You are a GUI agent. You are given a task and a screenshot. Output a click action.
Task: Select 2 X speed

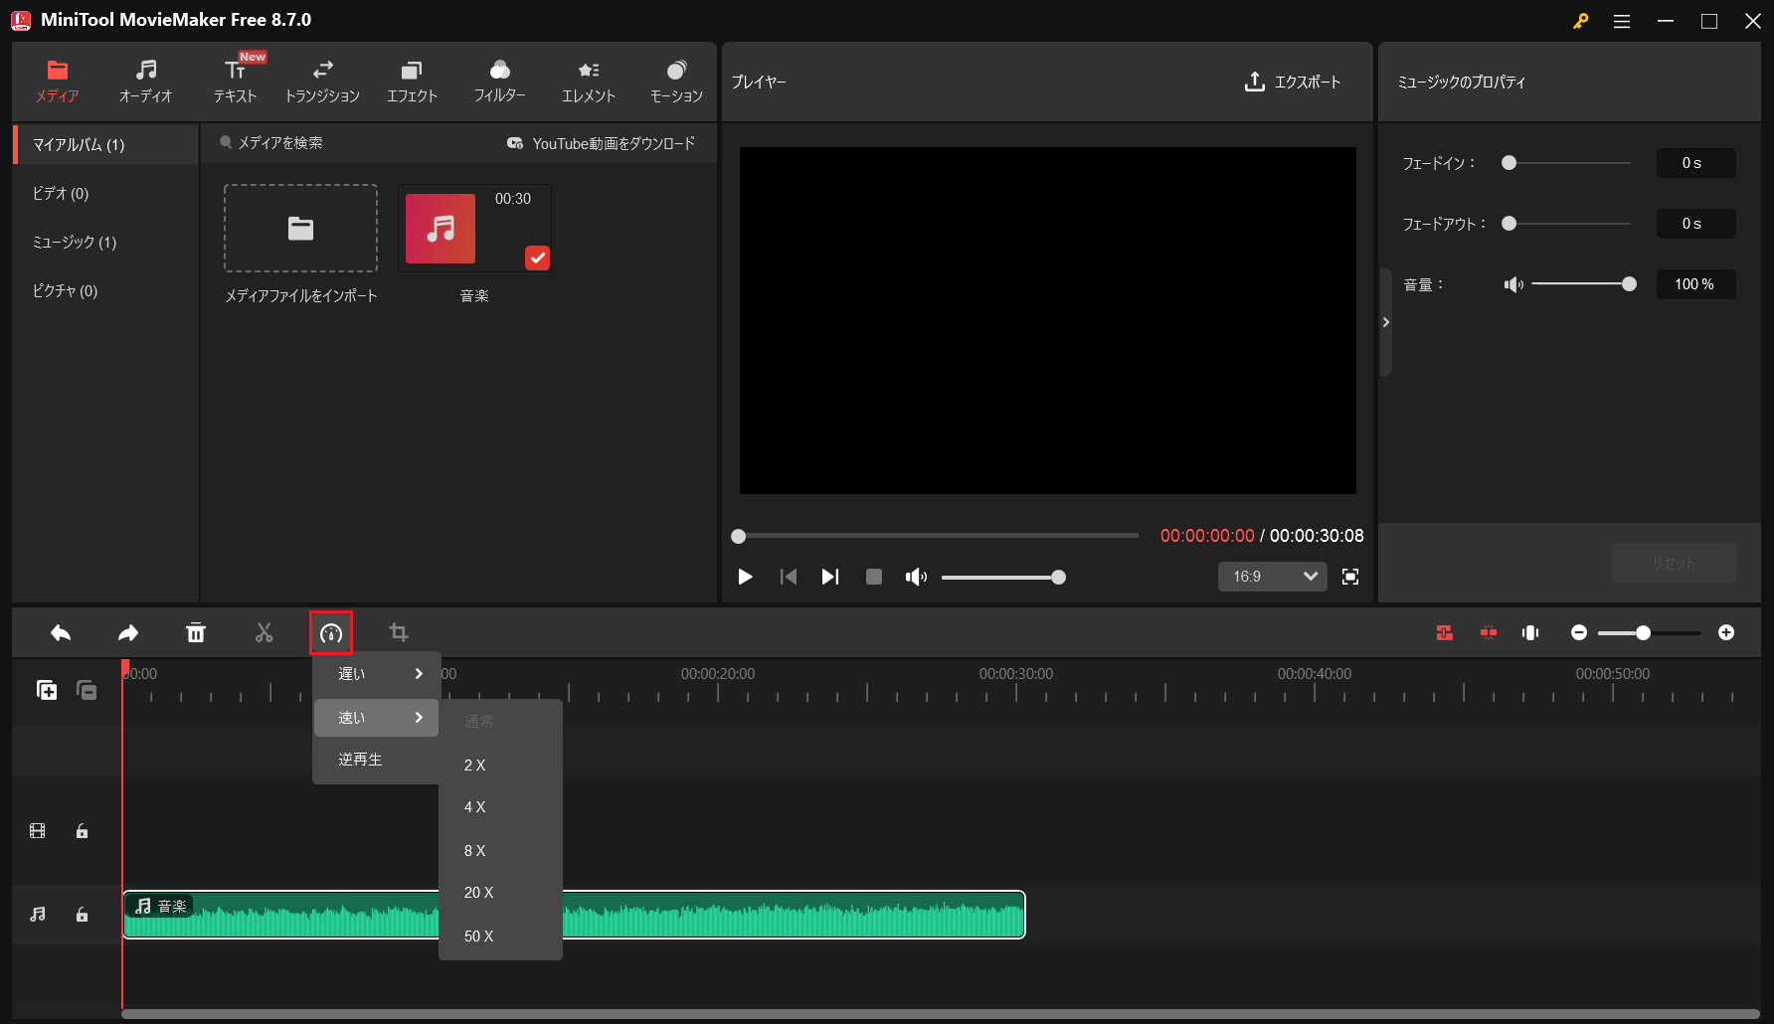point(501,766)
